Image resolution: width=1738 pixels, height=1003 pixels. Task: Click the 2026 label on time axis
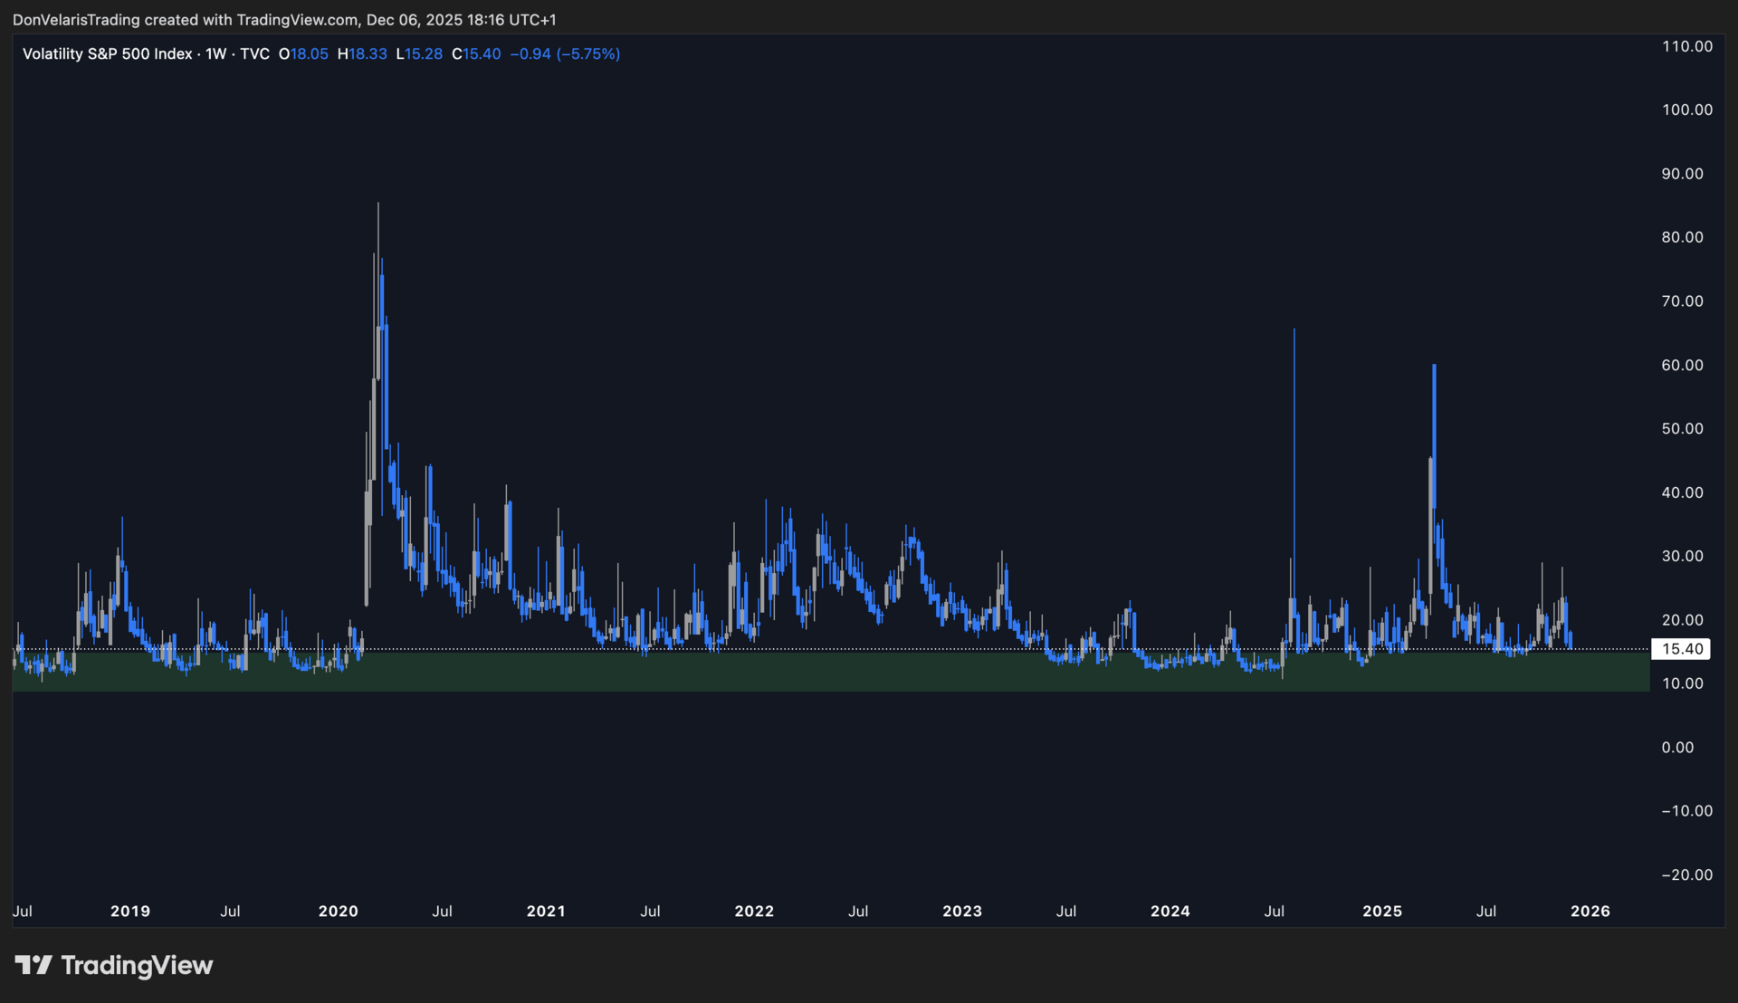(1590, 912)
